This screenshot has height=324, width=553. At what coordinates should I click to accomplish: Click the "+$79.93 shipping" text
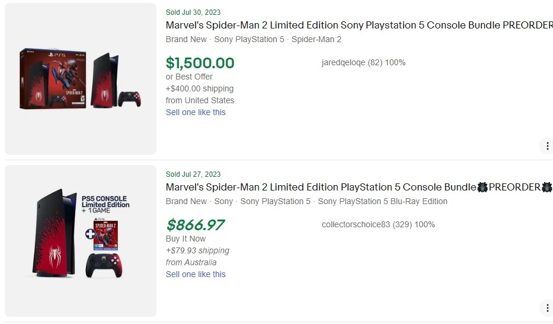[x=197, y=250]
